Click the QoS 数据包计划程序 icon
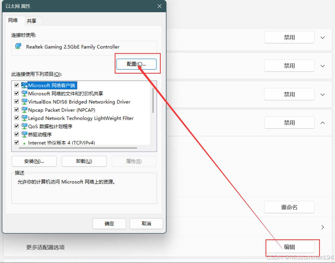 [x=24, y=126]
